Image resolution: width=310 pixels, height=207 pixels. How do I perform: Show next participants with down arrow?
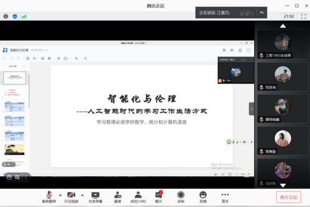(x=283, y=185)
